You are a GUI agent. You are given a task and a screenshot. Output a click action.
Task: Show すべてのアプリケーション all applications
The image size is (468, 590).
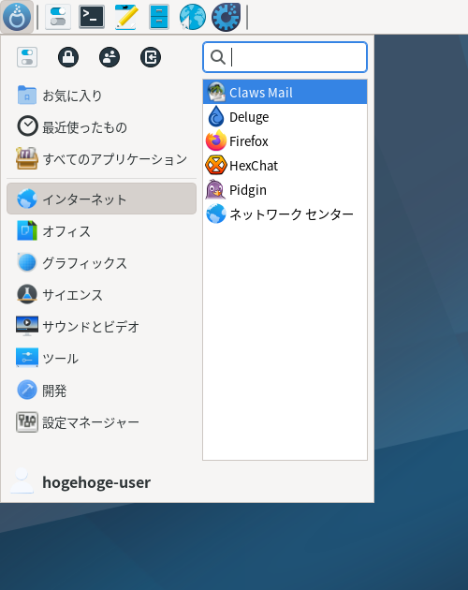[x=102, y=159]
